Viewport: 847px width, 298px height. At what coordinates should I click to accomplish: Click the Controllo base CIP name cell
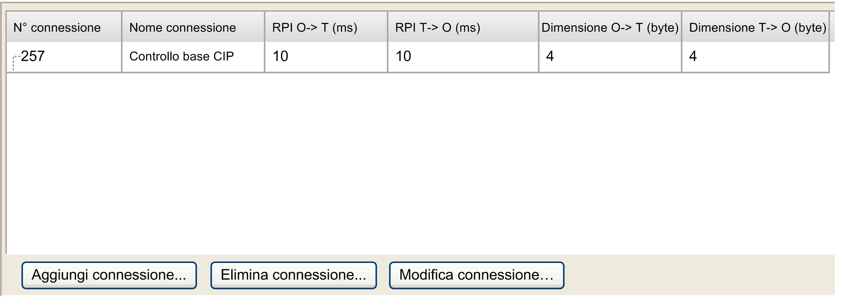(182, 56)
